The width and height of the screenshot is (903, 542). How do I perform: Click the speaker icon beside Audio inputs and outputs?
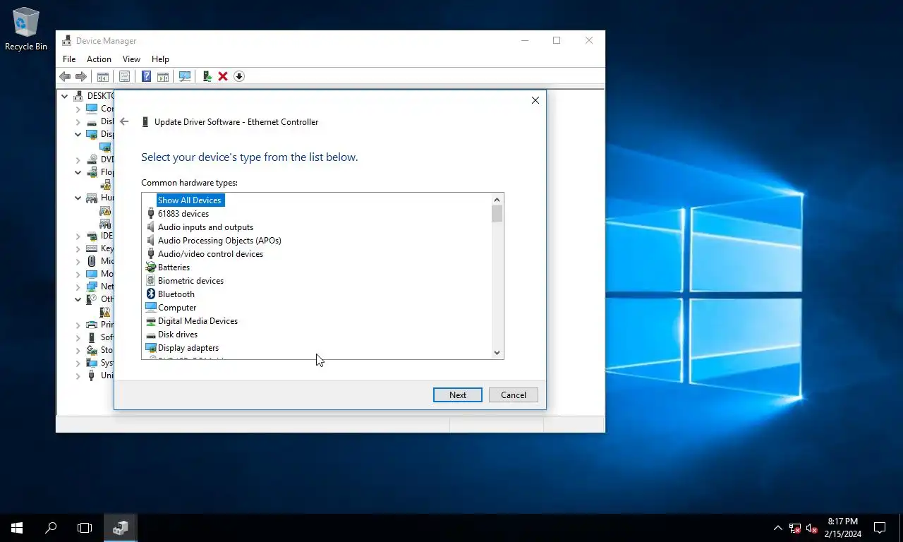coord(150,227)
